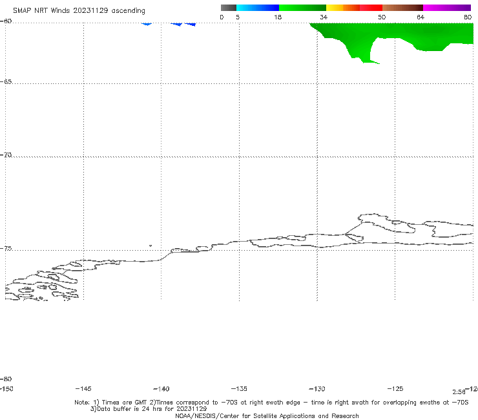Click the color bar label '50'
This screenshot has height=420, width=478.
[x=382, y=17]
